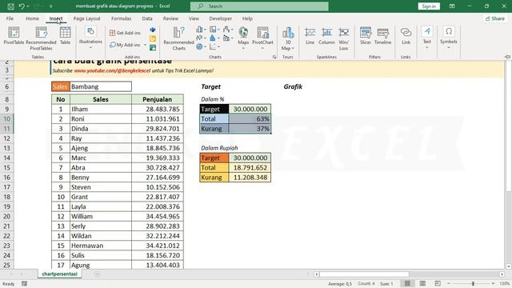Screen dimensions: 512x288
Task: Click the 3D Map icon
Action: [x=288, y=38]
